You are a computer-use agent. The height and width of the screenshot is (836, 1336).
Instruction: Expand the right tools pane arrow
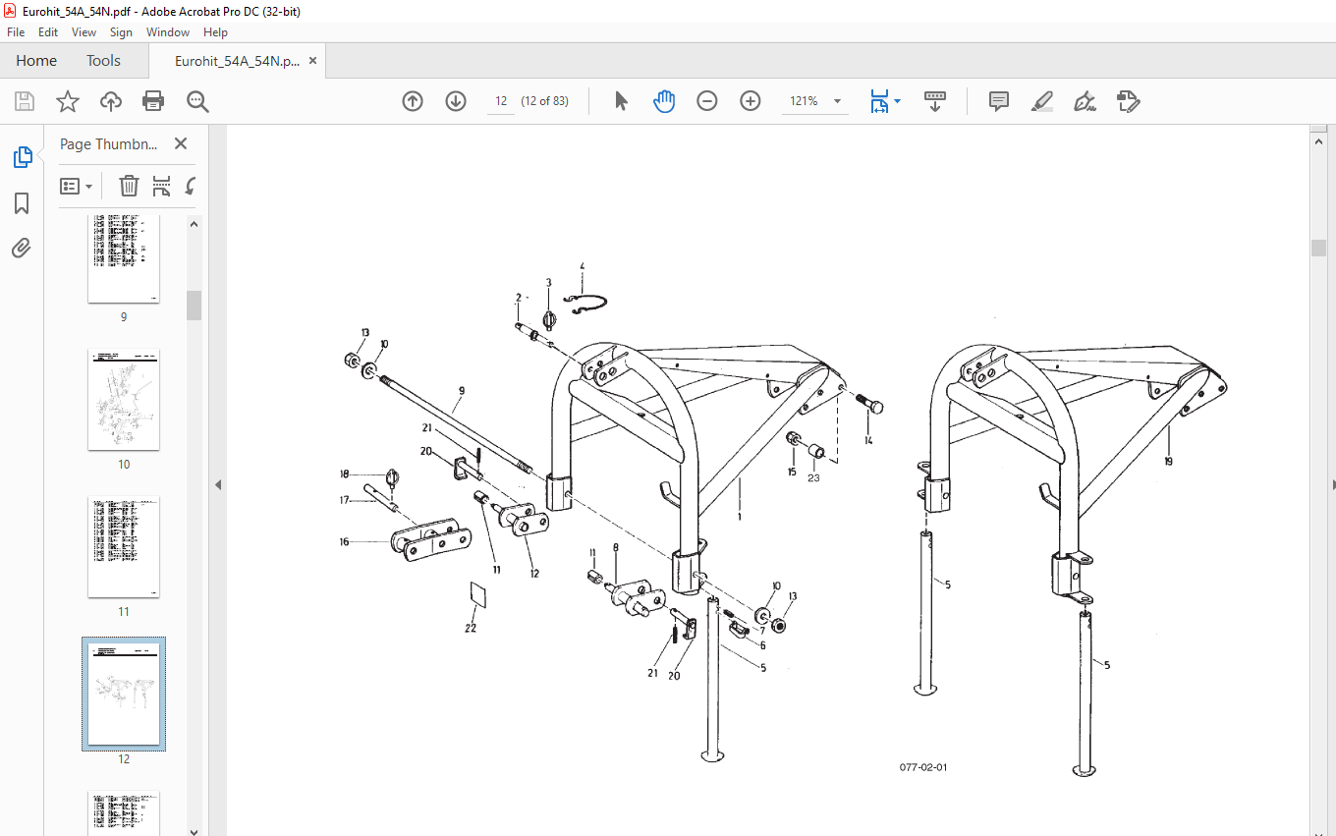point(1332,484)
